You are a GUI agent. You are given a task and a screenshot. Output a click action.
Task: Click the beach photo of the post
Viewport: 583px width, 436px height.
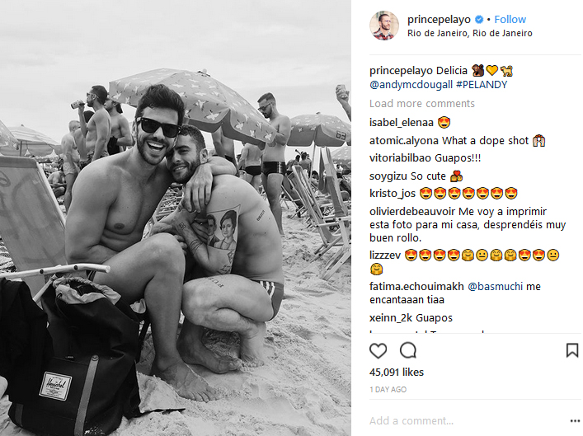coord(176,218)
